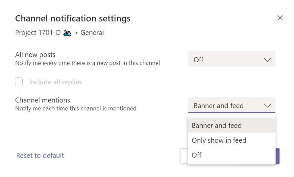Click the partially hidden purple Save button
Screen dimensions: 294x177
point(278,156)
